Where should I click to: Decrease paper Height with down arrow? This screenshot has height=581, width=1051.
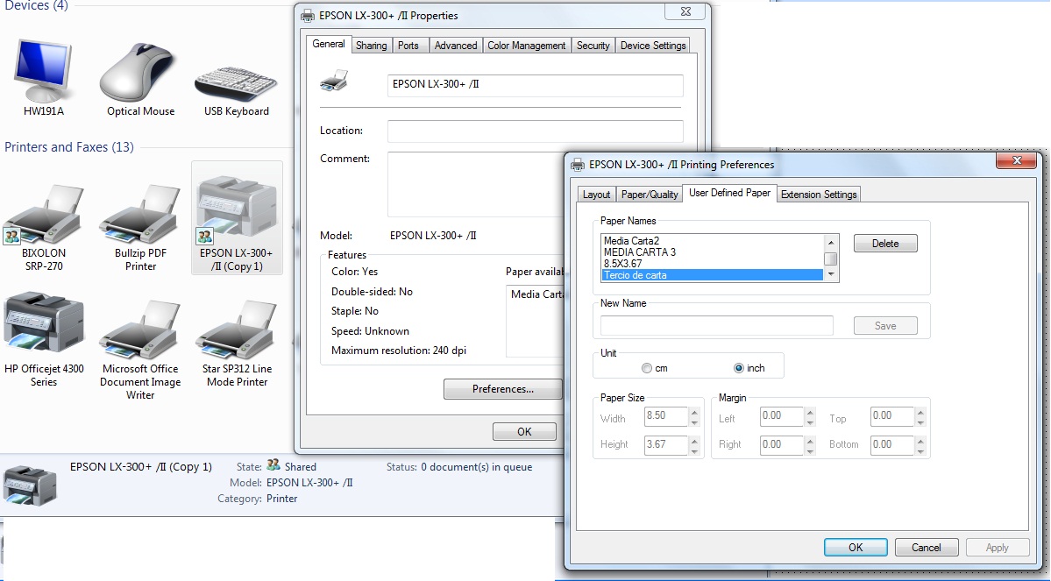click(x=694, y=450)
